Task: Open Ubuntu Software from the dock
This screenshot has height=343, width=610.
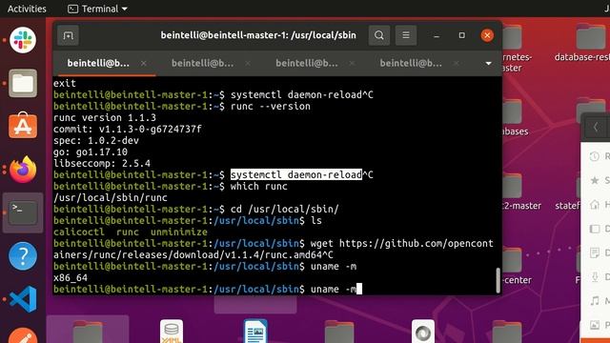Action: point(23,126)
